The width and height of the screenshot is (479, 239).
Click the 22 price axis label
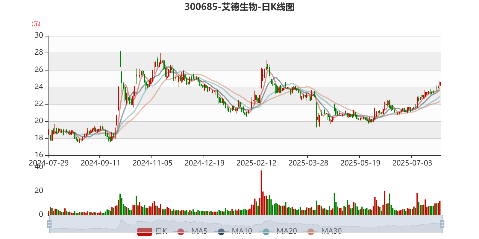(39, 104)
